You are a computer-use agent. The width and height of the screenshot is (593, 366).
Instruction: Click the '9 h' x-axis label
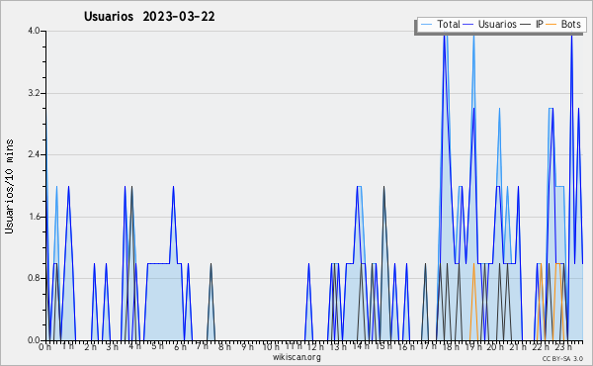248,347
